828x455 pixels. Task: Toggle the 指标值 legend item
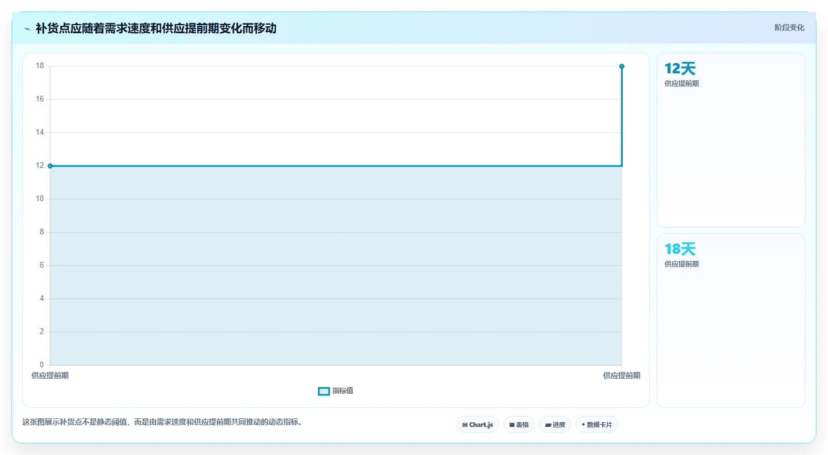point(335,391)
